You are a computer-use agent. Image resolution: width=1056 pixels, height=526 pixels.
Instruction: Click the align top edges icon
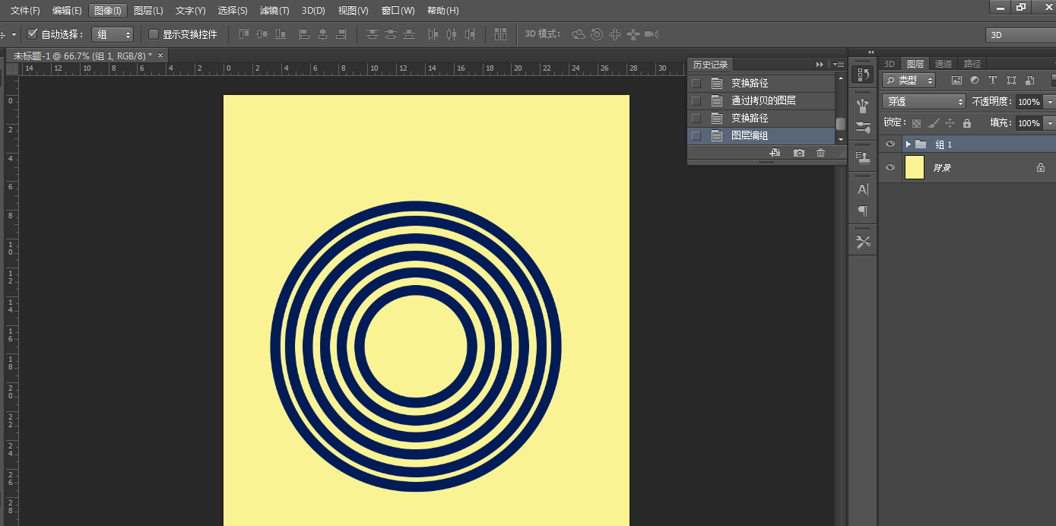pos(244,34)
